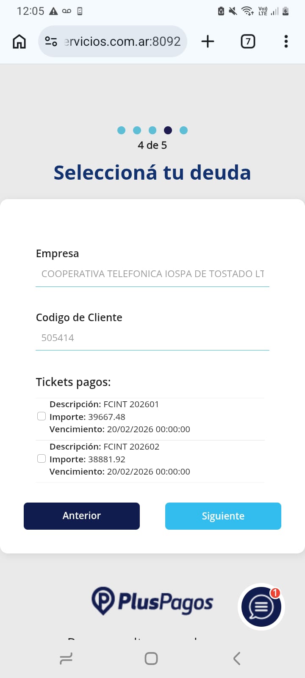
Task: Click the fifth step progress dot
Action: tap(183, 130)
